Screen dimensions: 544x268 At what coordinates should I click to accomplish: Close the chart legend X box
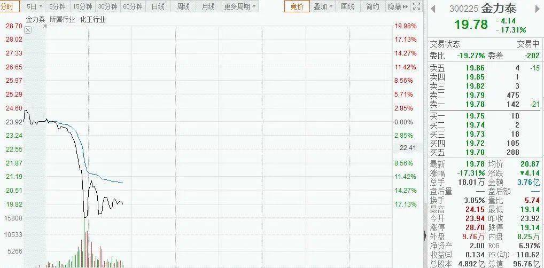point(28,30)
